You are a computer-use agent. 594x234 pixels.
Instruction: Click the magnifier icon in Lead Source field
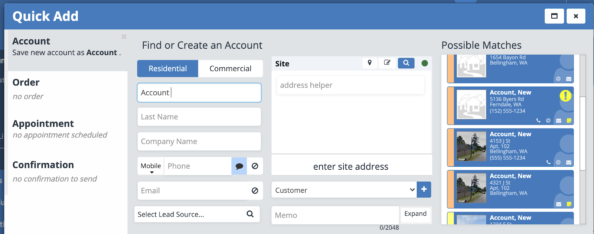(x=250, y=214)
